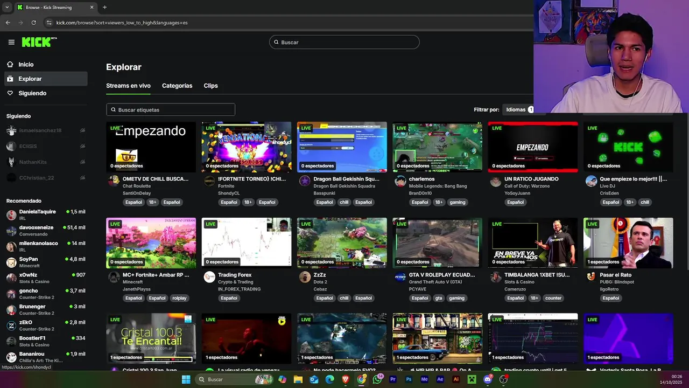Click the Crypto & Trading category link
Screen dimensions: 689x388
click(235, 282)
